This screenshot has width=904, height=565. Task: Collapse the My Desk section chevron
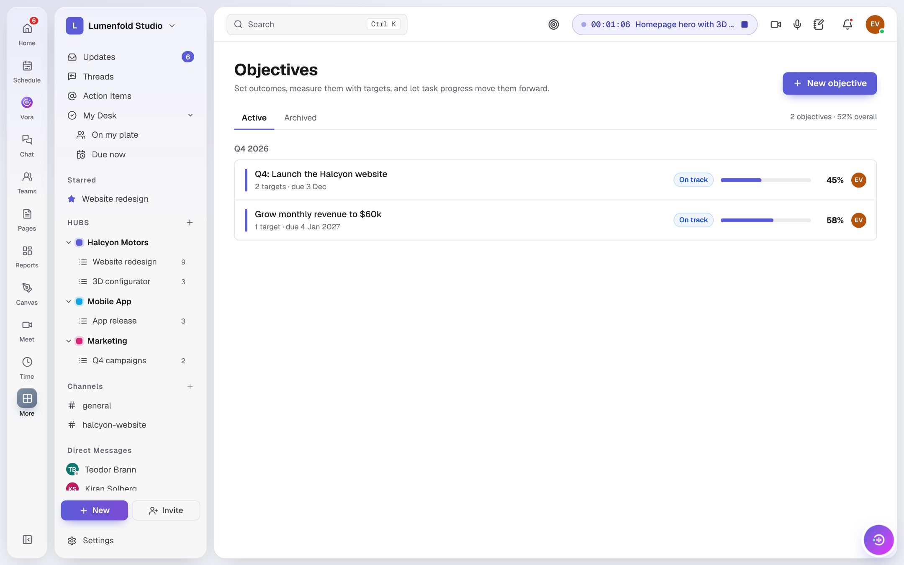190,115
